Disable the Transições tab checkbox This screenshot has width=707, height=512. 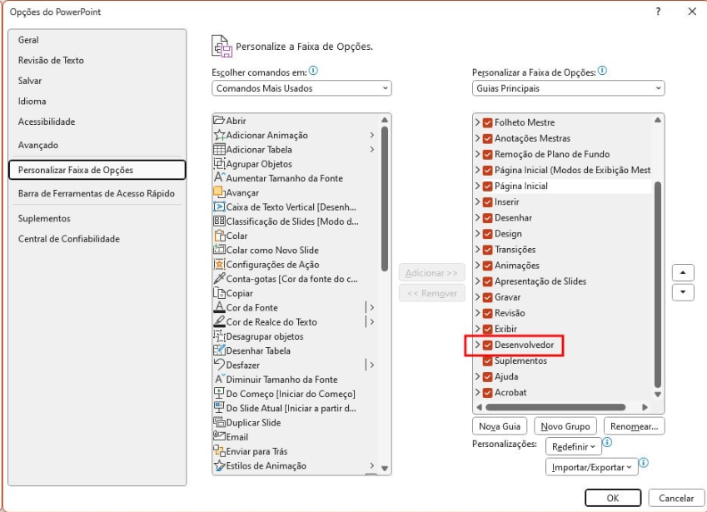[487, 250]
